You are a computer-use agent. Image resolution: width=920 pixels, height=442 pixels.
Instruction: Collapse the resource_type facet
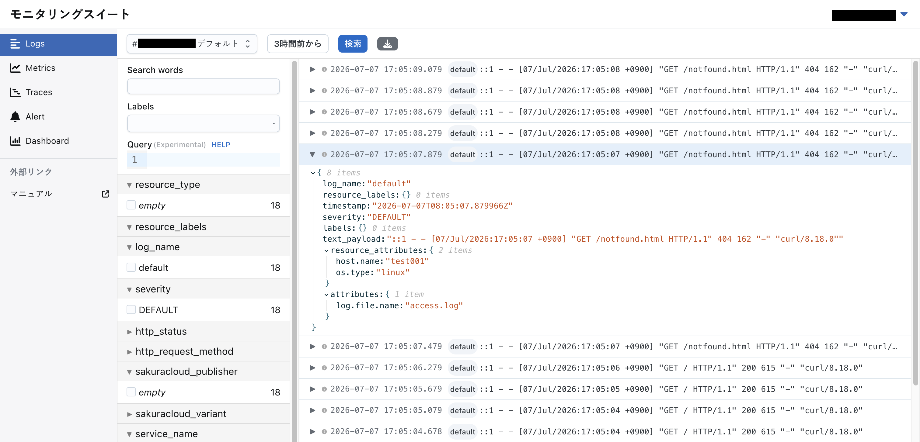(x=129, y=185)
